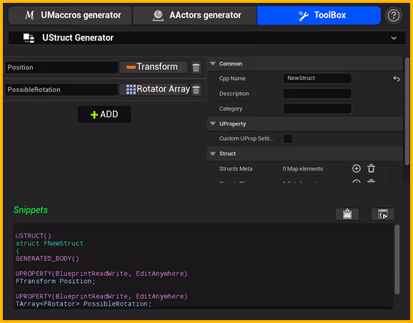Collapse the UProperty category
This screenshot has width=413, height=323.
coord(213,124)
